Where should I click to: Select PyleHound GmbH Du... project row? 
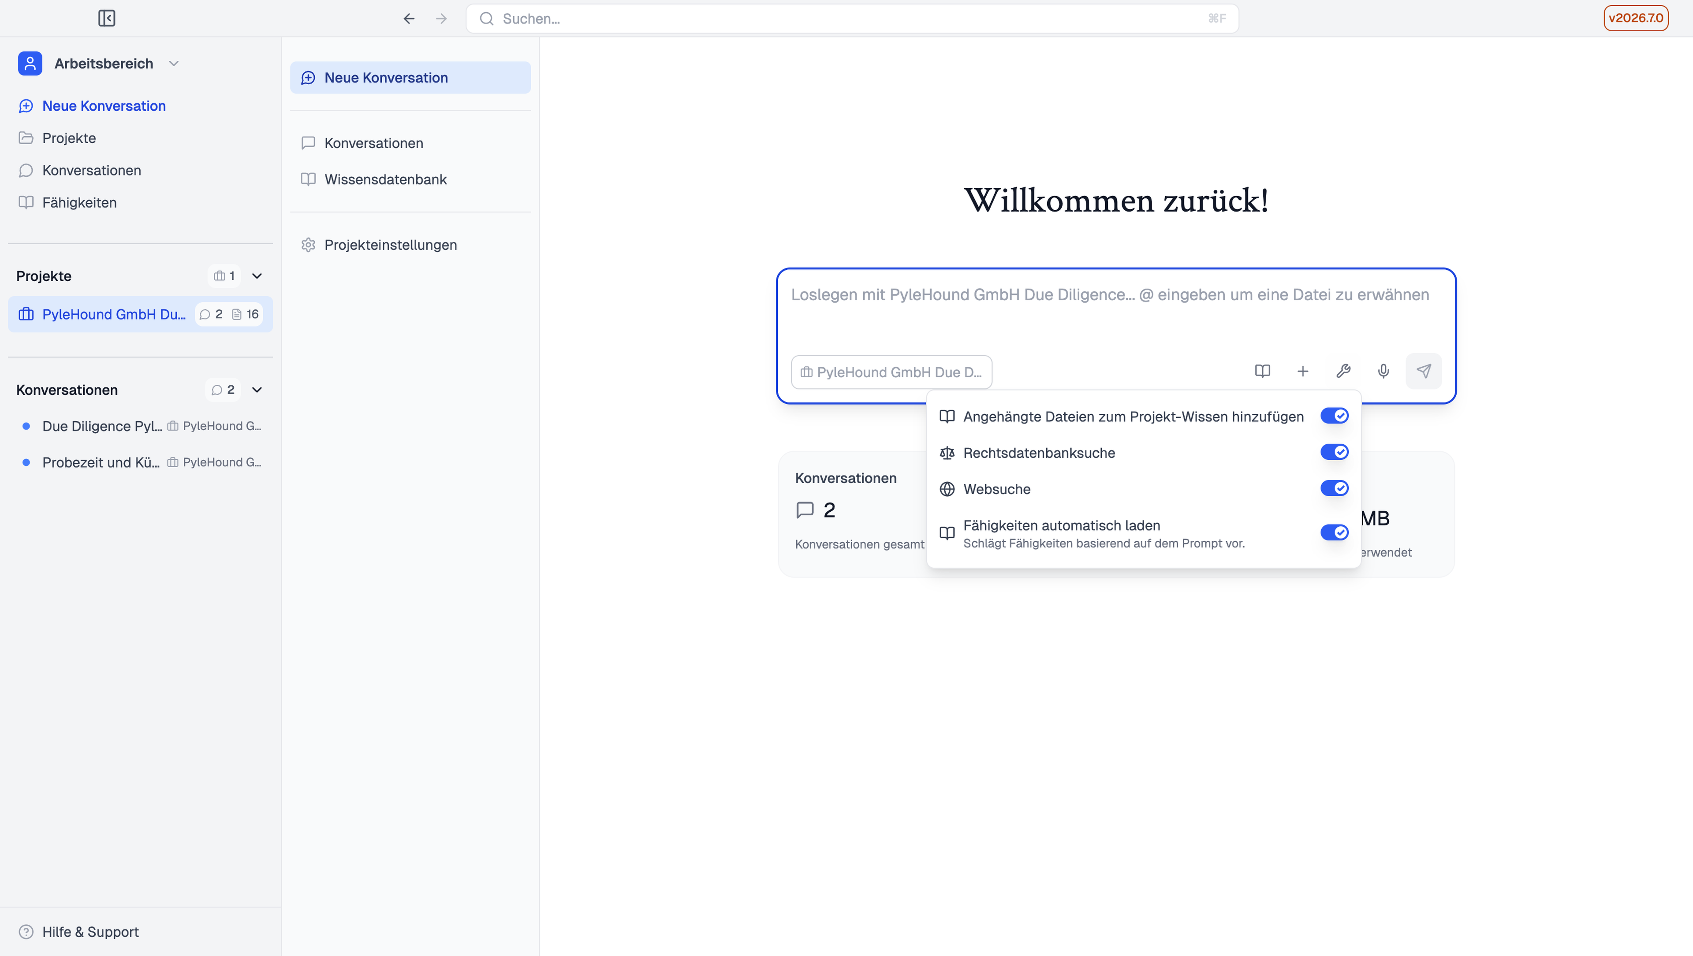pos(140,314)
